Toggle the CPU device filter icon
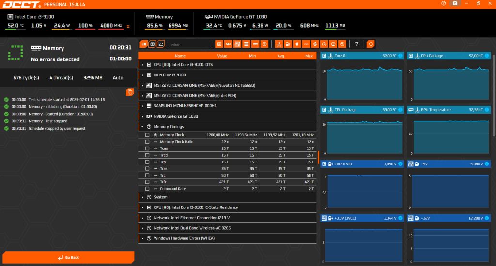The height and width of the screenshot is (266, 496). coord(219,44)
